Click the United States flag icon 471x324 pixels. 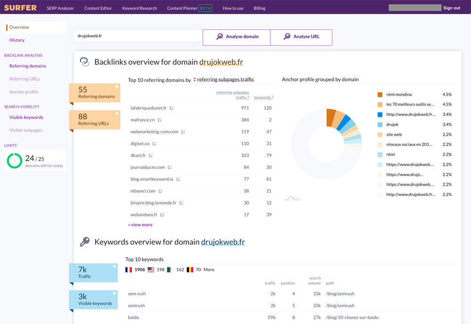151,270
